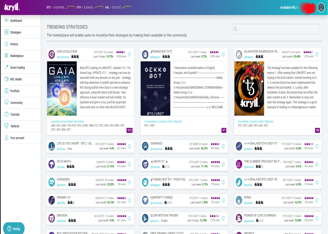Screen dimensions: 328x234
Task: Click the Community chat icon
Action: coord(7,103)
